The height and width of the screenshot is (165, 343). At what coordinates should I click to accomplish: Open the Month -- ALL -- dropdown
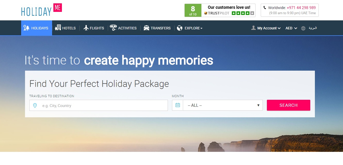click(x=223, y=105)
